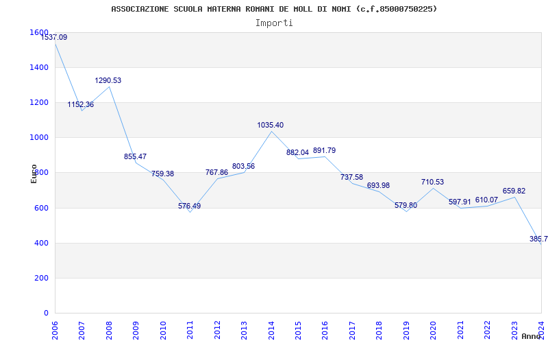Image resolution: width=548 pixels, height=343 pixels.
Task: Select the 737.58 data label
Action: [352, 177]
